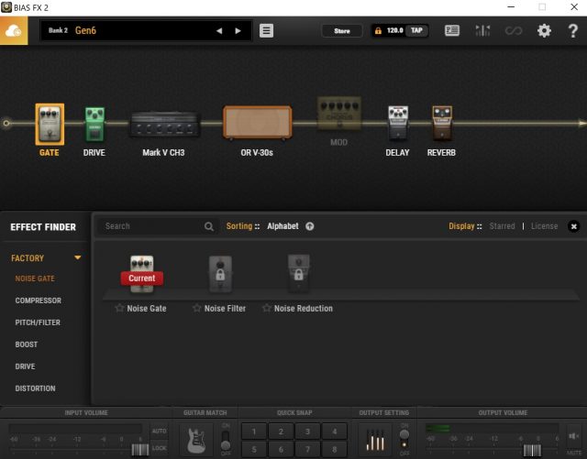Toggle input volume AUTO button
The image size is (587, 459).
[x=159, y=431]
